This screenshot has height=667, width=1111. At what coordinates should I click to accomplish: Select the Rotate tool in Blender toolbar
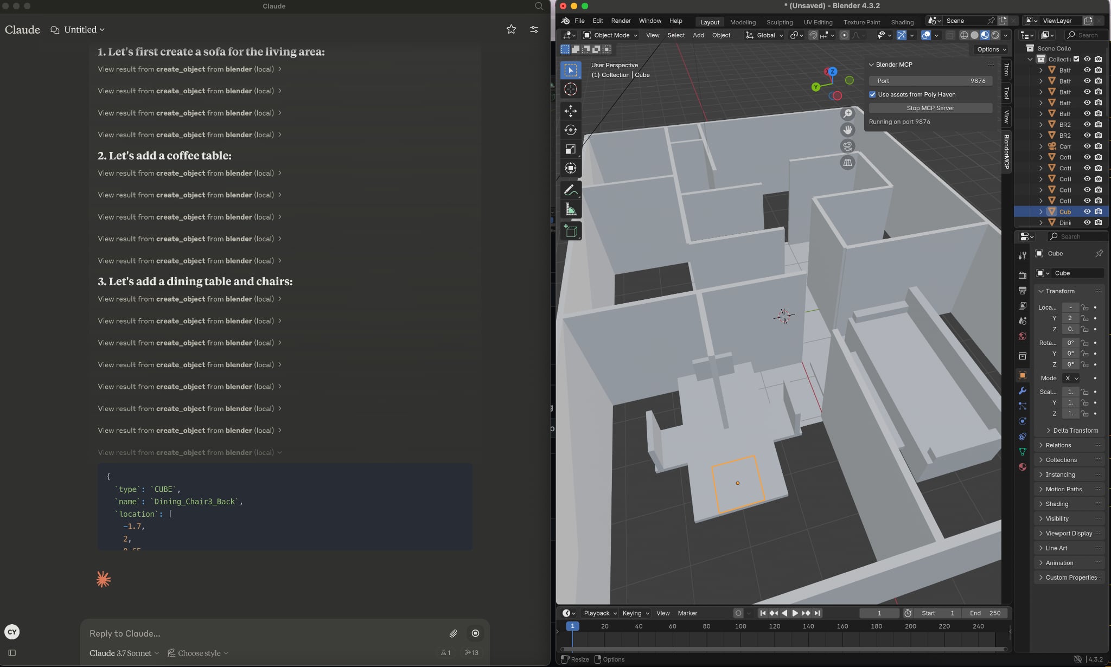(x=570, y=130)
